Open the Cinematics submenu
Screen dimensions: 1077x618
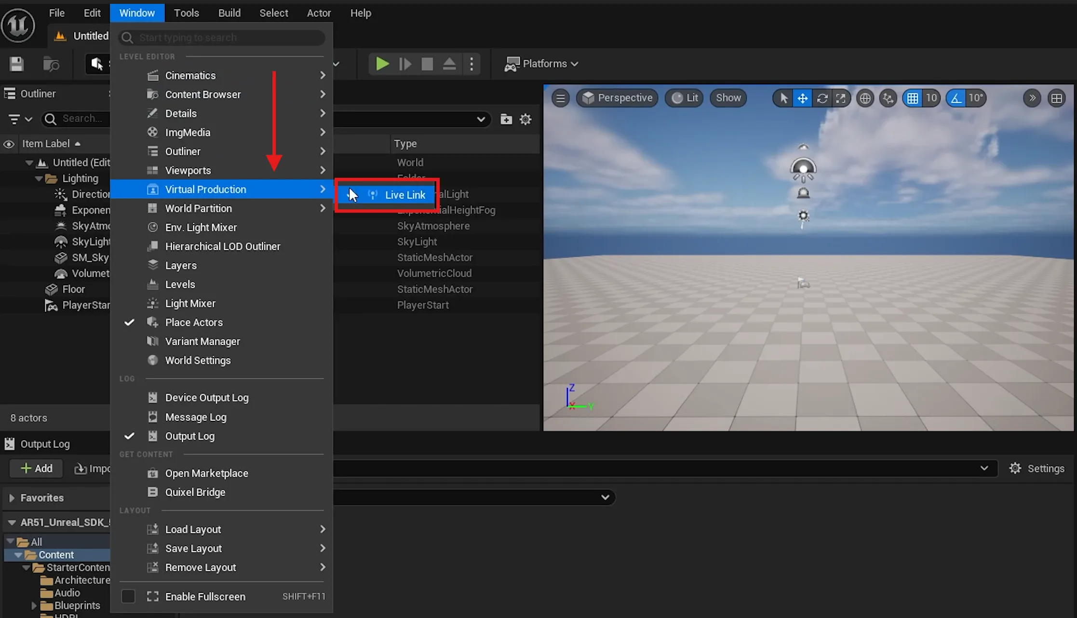[x=222, y=75]
